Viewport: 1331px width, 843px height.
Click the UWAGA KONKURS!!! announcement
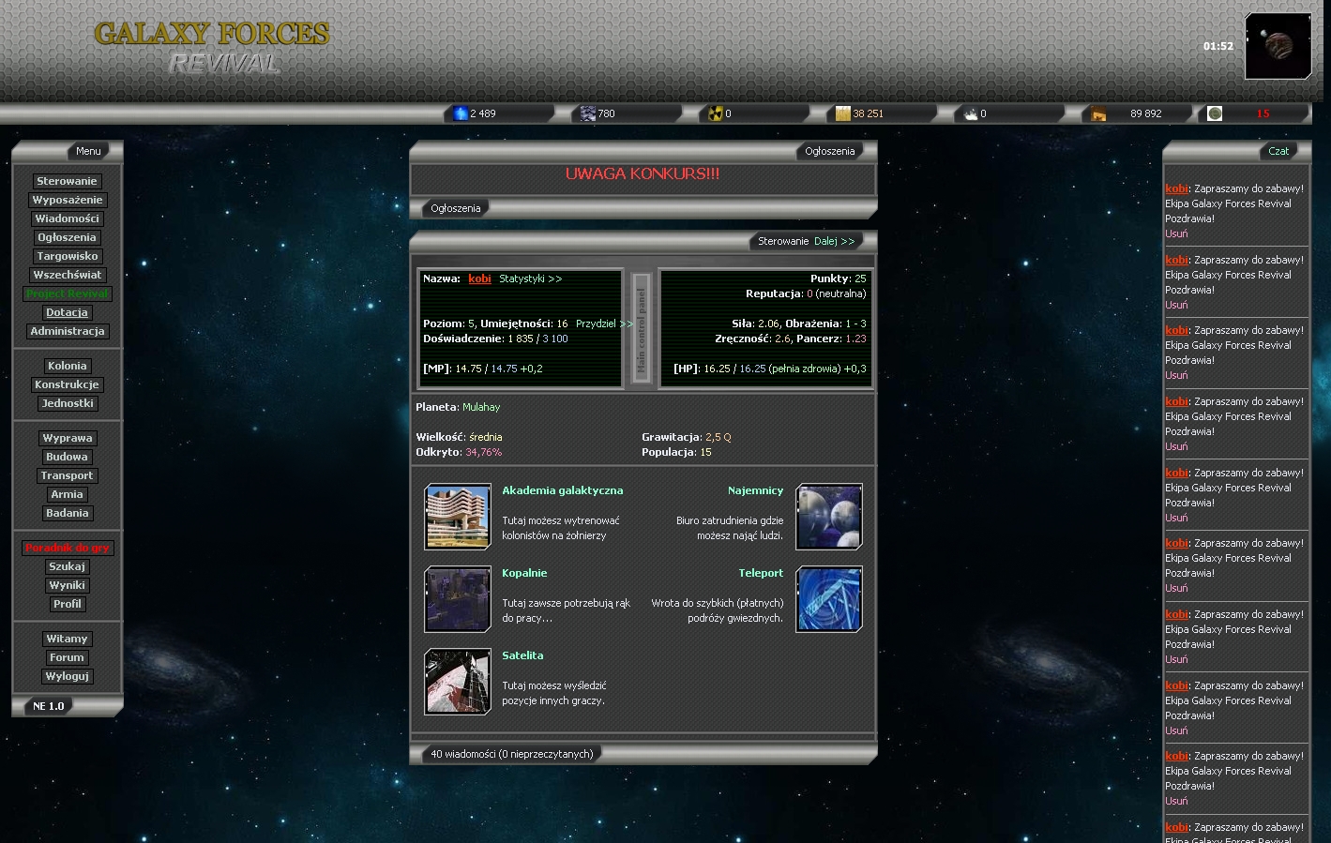click(x=643, y=173)
